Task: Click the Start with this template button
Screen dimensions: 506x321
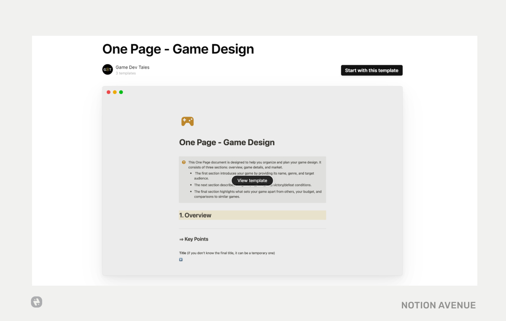Action: point(371,70)
